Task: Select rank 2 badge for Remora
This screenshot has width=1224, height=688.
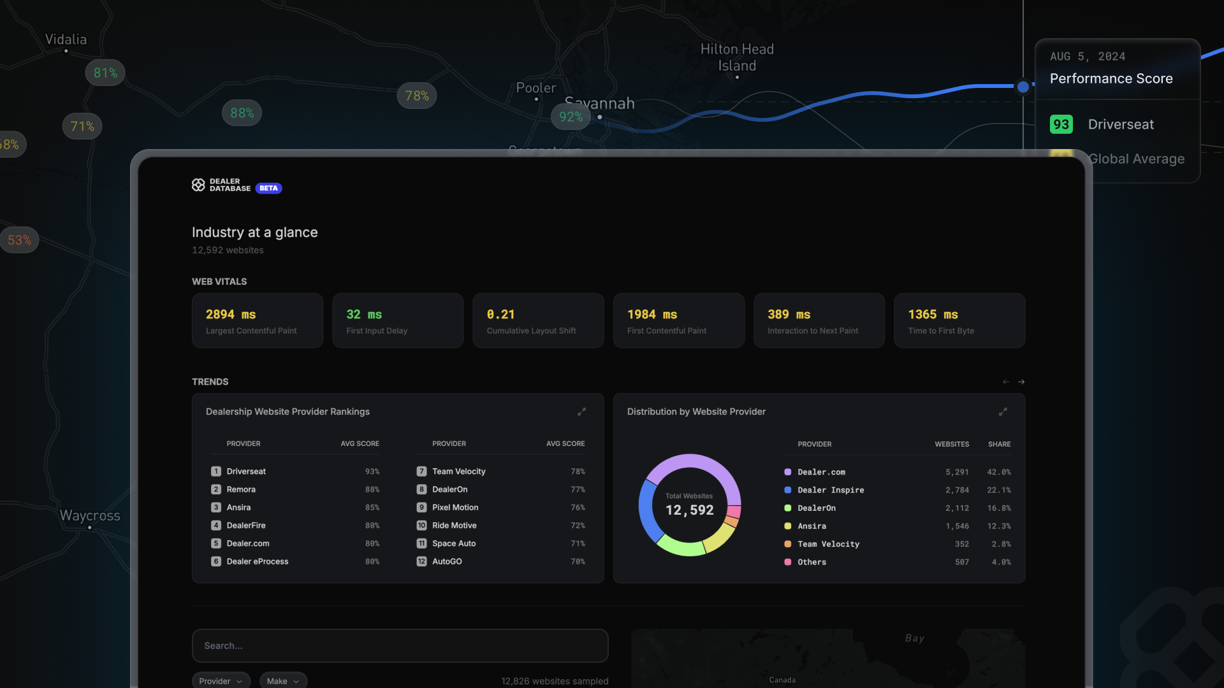Action: pyautogui.click(x=216, y=489)
